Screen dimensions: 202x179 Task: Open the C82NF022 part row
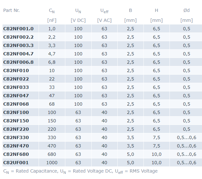point(16,79)
